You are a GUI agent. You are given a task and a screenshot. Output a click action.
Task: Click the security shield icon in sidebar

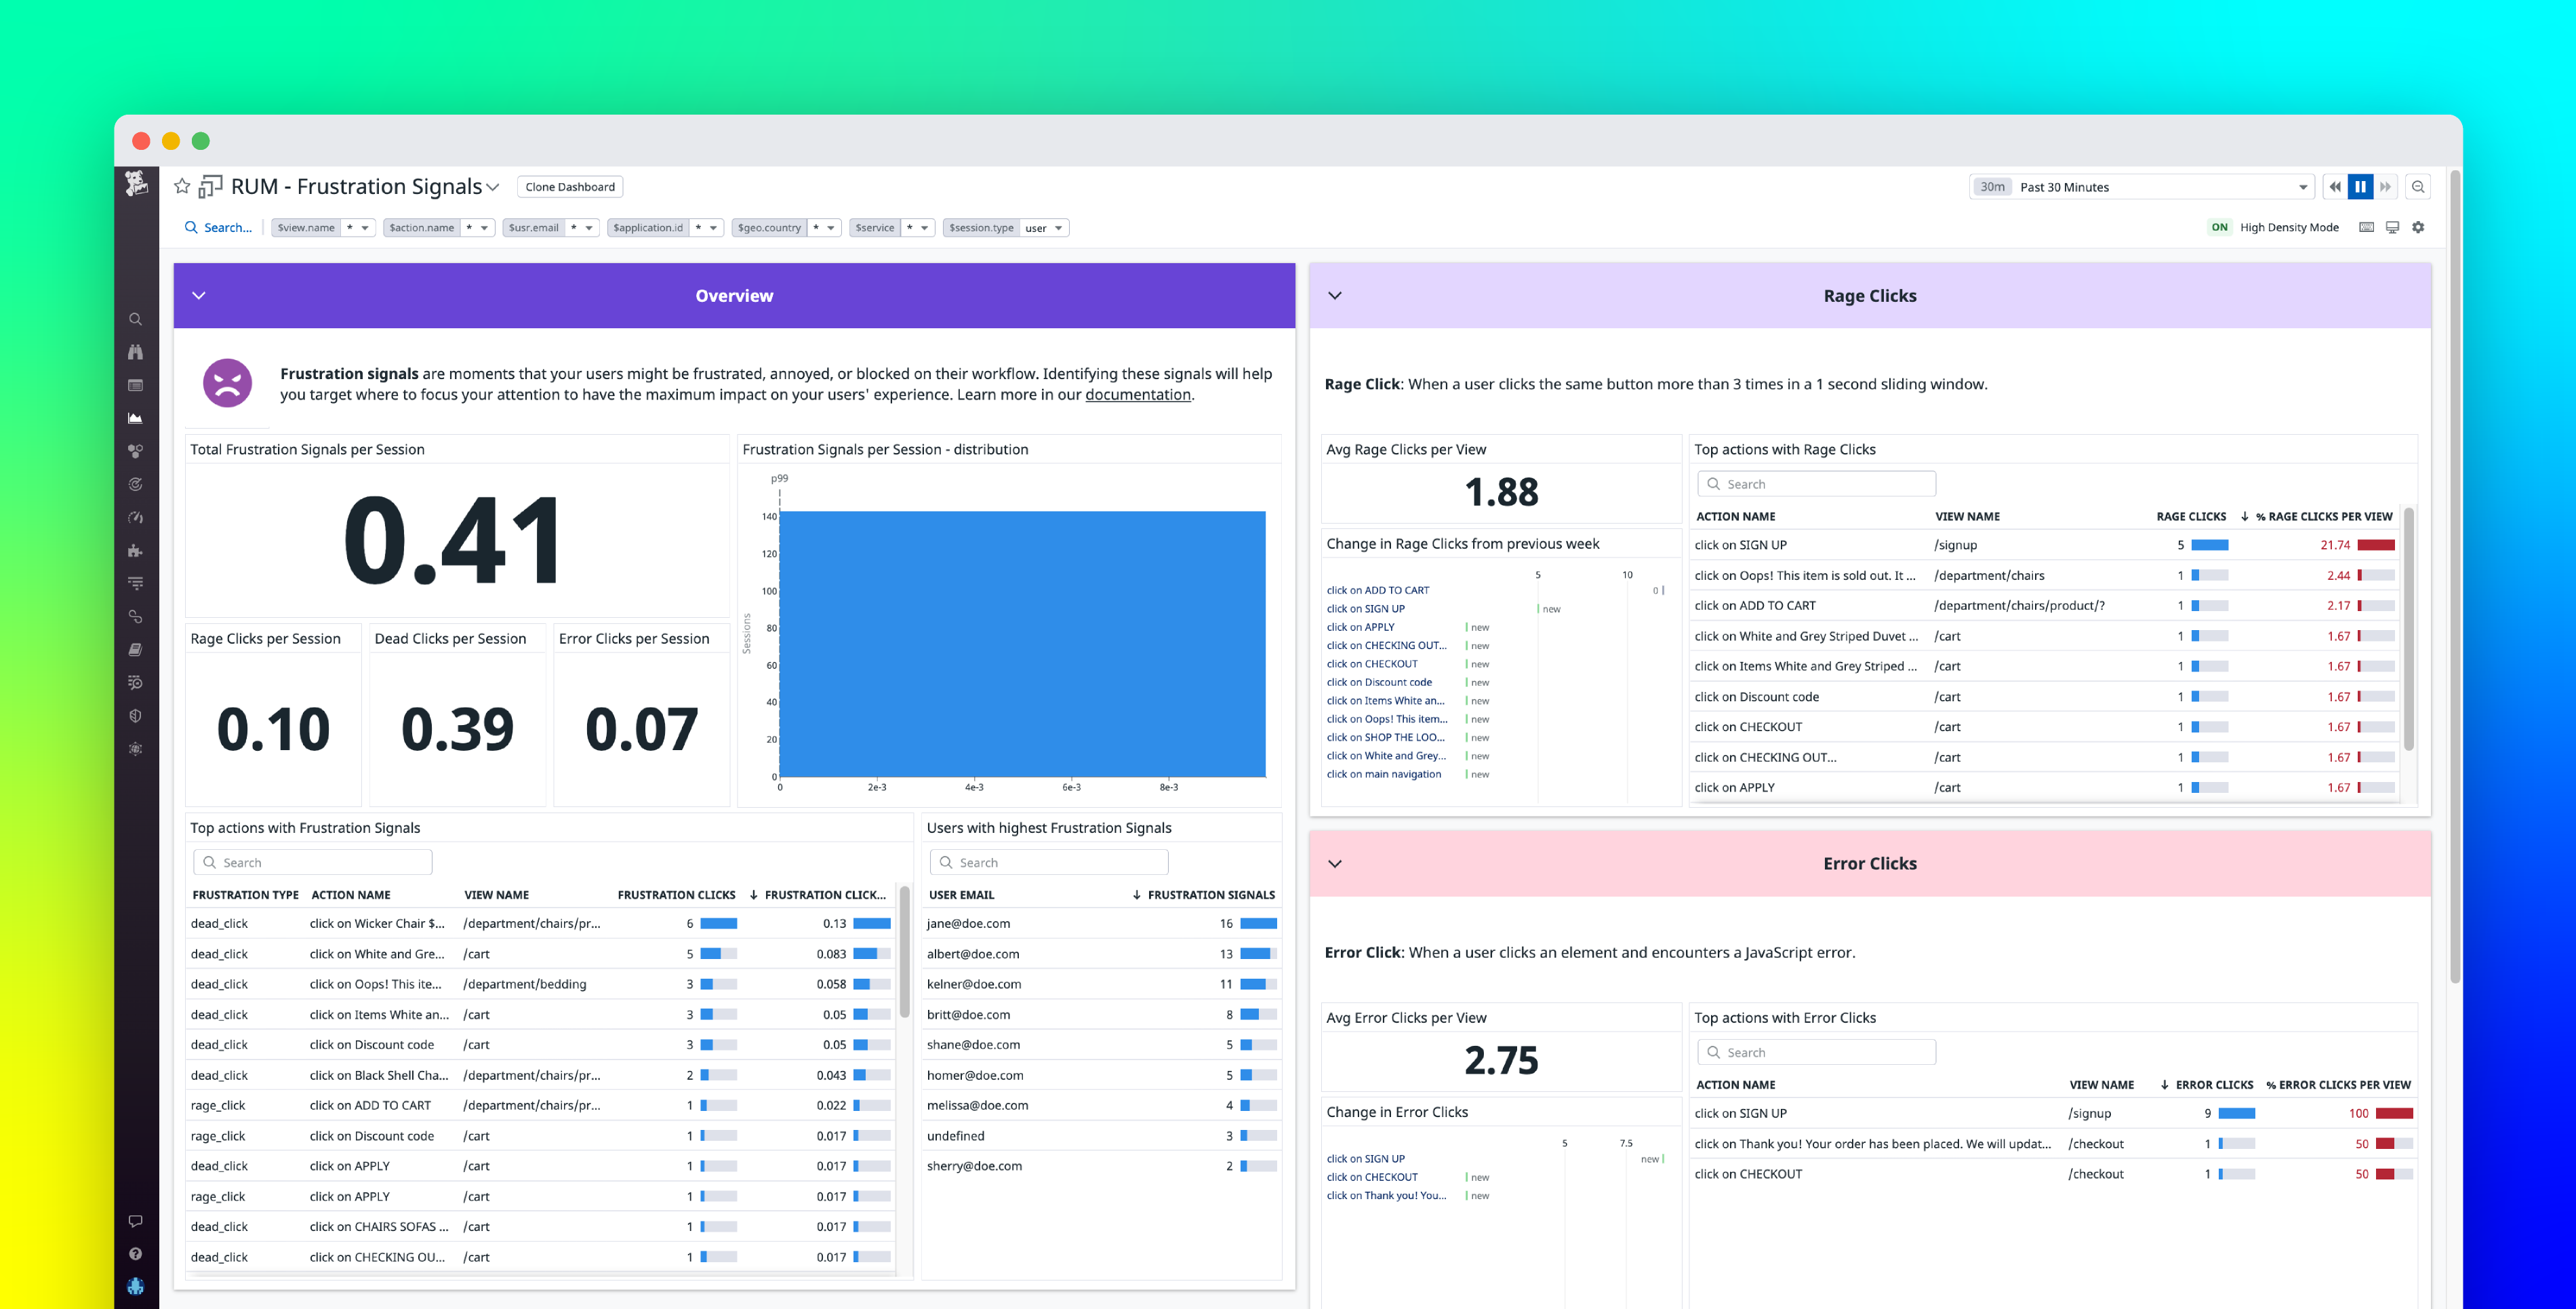coord(136,716)
